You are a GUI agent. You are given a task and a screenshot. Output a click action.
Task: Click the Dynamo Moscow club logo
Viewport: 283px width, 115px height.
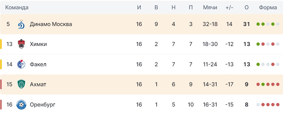click(x=21, y=24)
